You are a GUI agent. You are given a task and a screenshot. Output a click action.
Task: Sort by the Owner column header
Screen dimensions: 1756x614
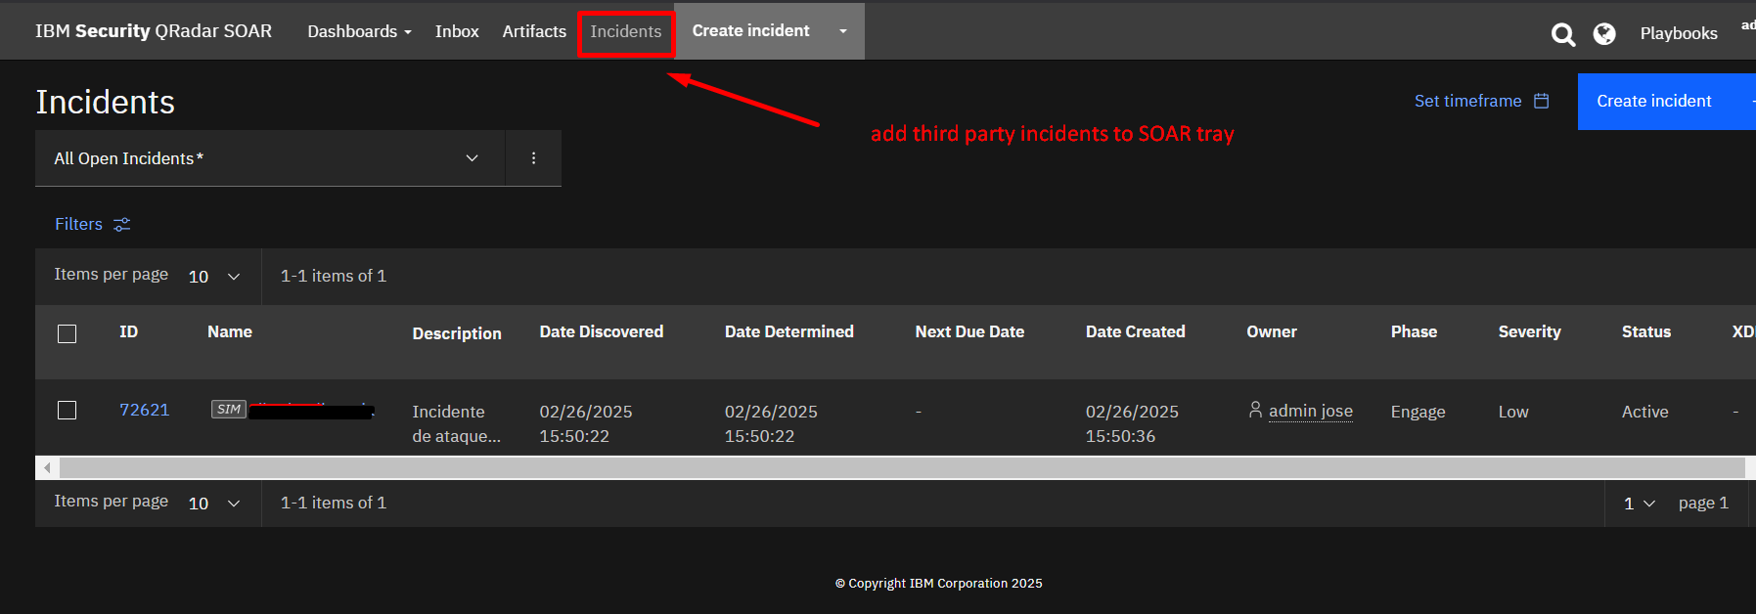1272,332
